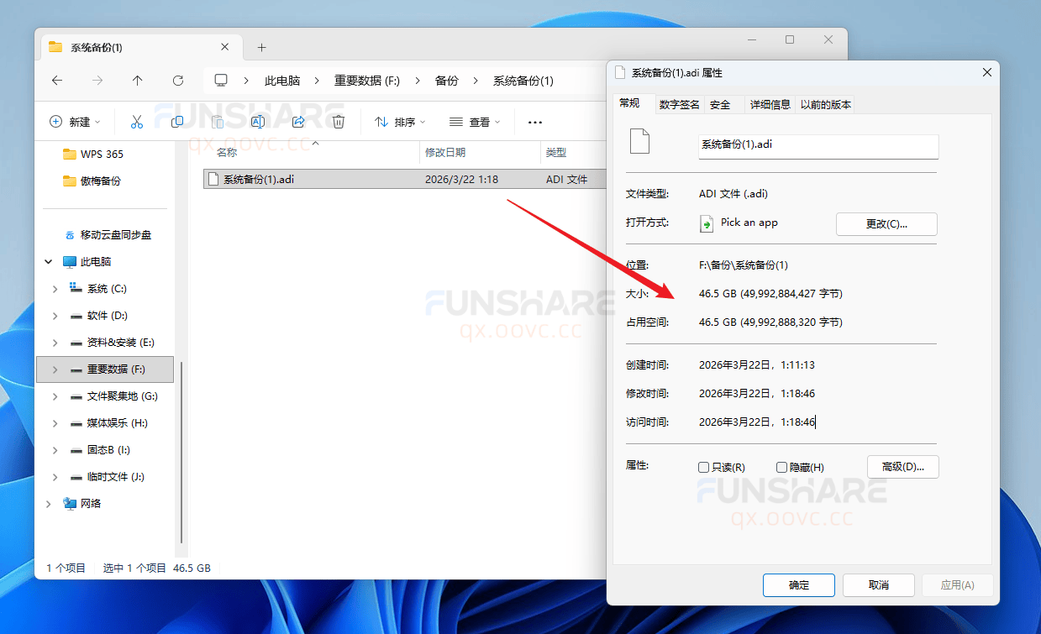Enable the 只读(R) checkbox
Image resolution: width=1041 pixels, height=634 pixels.
pyautogui.click(x=703, y=467)
